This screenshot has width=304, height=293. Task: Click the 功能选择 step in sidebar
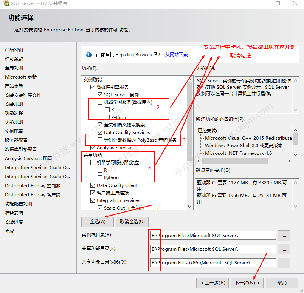click(x=14, y=113)
